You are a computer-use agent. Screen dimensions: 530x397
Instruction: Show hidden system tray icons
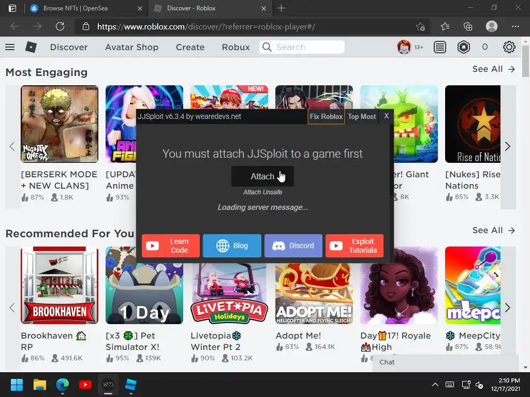435,385
